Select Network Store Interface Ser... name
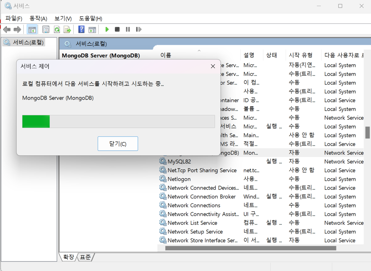Image resolution: width=371 pixels, height=271 pixels. point(203,240)
